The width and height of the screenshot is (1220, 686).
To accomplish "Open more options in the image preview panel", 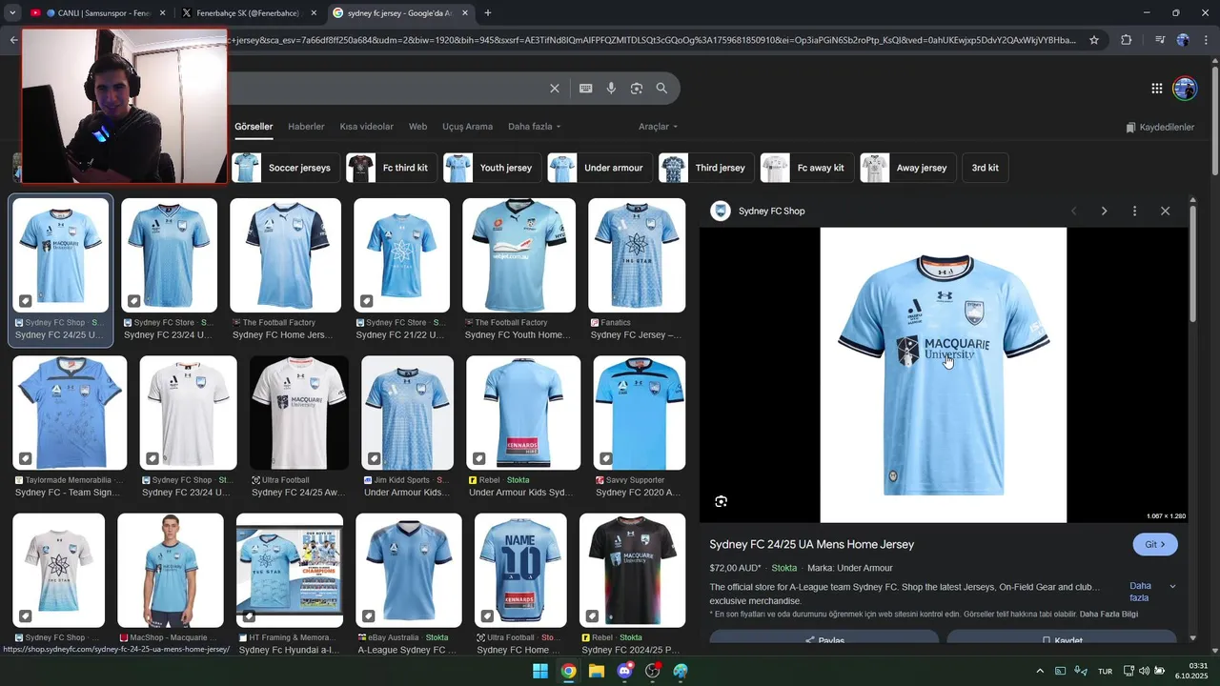I will [1134, 212].
